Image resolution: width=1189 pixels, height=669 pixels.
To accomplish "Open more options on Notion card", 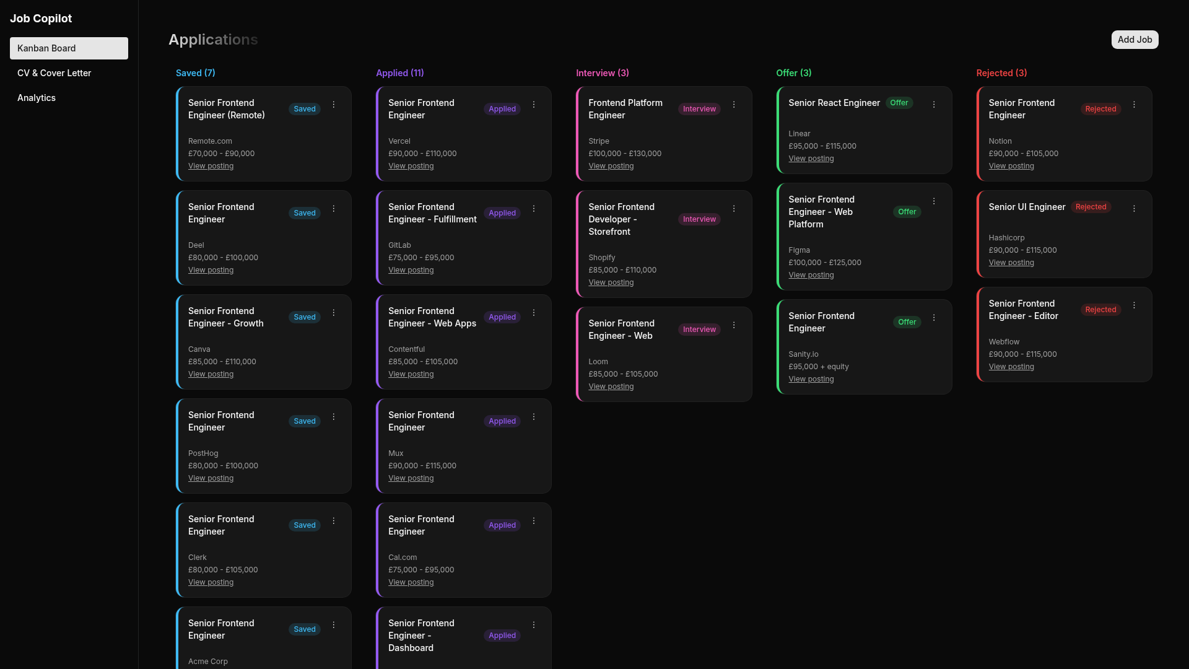I will click(x=1134, y=105).
